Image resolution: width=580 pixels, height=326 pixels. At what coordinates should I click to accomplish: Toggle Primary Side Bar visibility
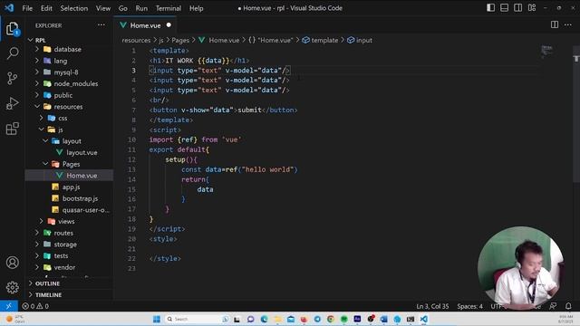pyautogui.click(x=491, y=8)
